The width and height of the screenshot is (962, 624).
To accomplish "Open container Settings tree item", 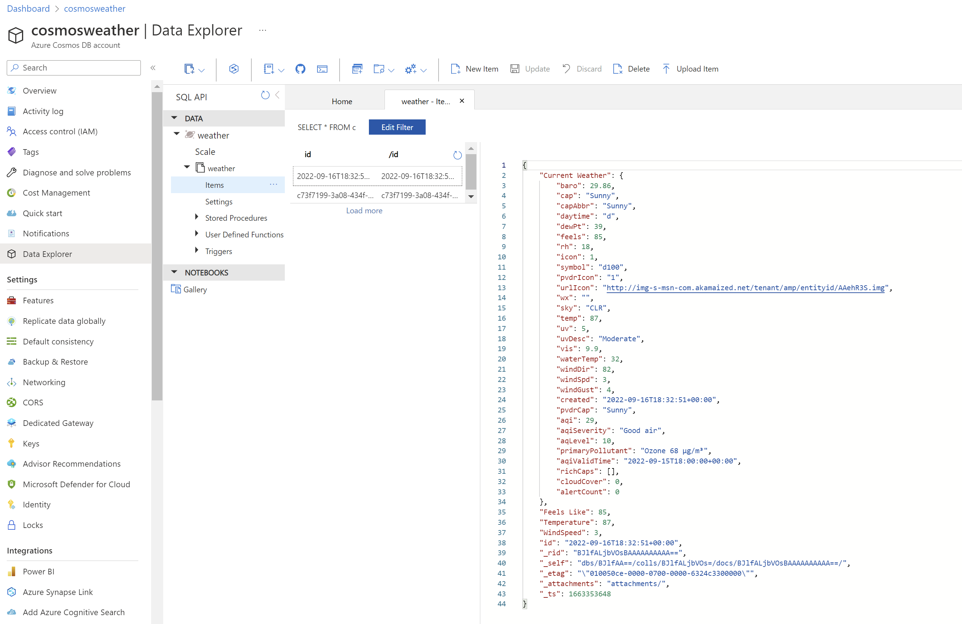I will point(219,202).
